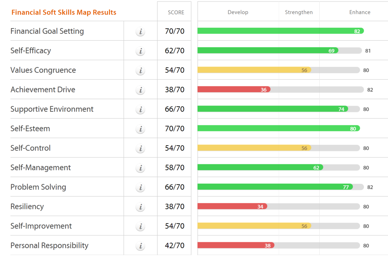Show Self-Esteem info icon details
The image size is (388, 265).
click(x=140, y=129)
